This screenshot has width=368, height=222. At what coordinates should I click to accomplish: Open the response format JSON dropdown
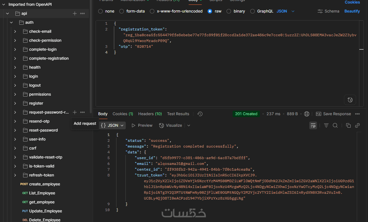click(x=112, y=125)
